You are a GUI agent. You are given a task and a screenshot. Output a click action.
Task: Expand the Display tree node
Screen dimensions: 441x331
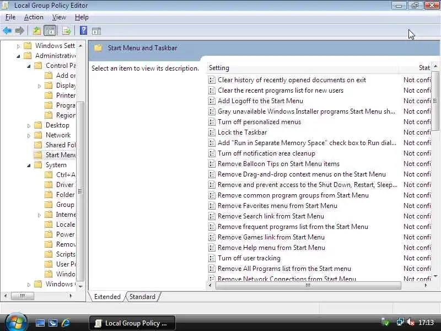39,86
